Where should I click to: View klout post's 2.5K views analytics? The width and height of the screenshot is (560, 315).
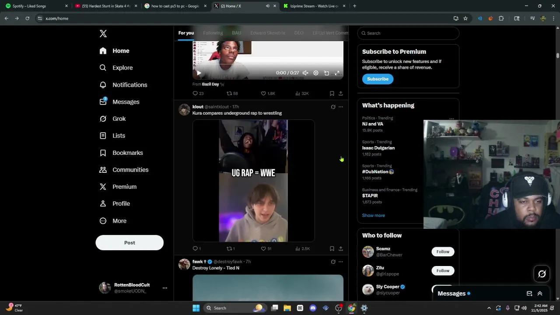(x=302, y=248)
